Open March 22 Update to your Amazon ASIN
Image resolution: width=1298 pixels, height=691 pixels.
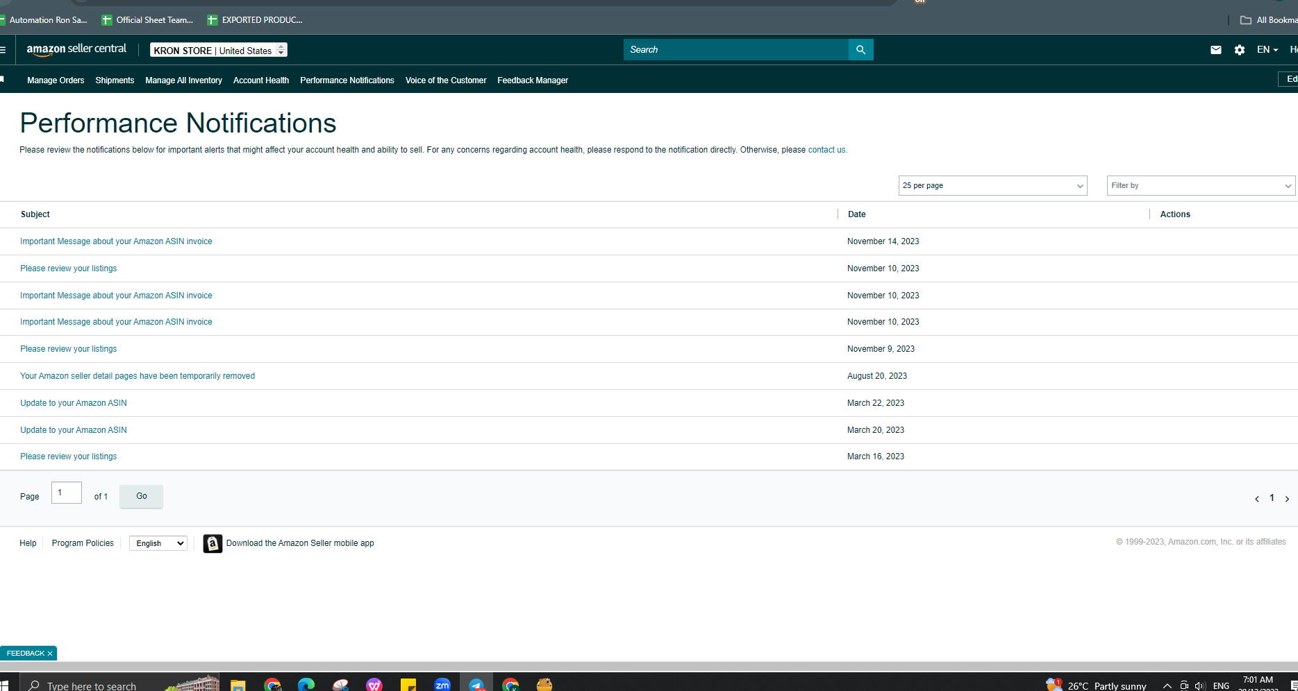tap(74, 403)
